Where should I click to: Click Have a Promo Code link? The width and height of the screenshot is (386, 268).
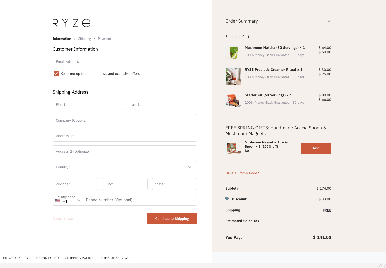tap(242, 173)
